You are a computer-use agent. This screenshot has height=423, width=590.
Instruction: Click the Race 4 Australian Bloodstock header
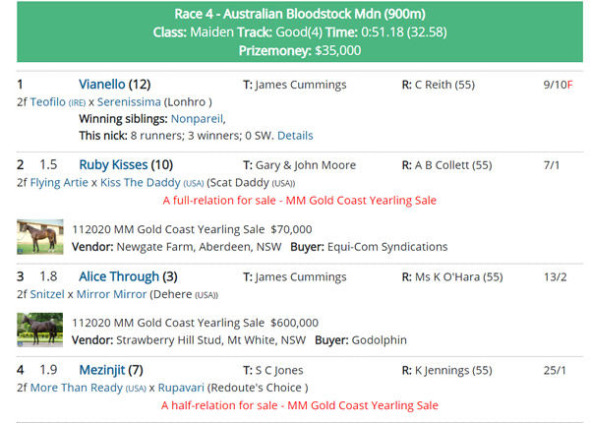pyautogui.click(x=292, y=14)
